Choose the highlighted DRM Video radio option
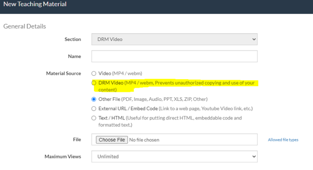 (94, 83)
